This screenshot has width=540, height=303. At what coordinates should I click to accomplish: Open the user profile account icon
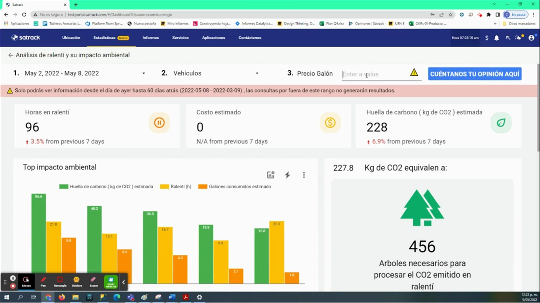pyautogui.click(x=531, y=38)
